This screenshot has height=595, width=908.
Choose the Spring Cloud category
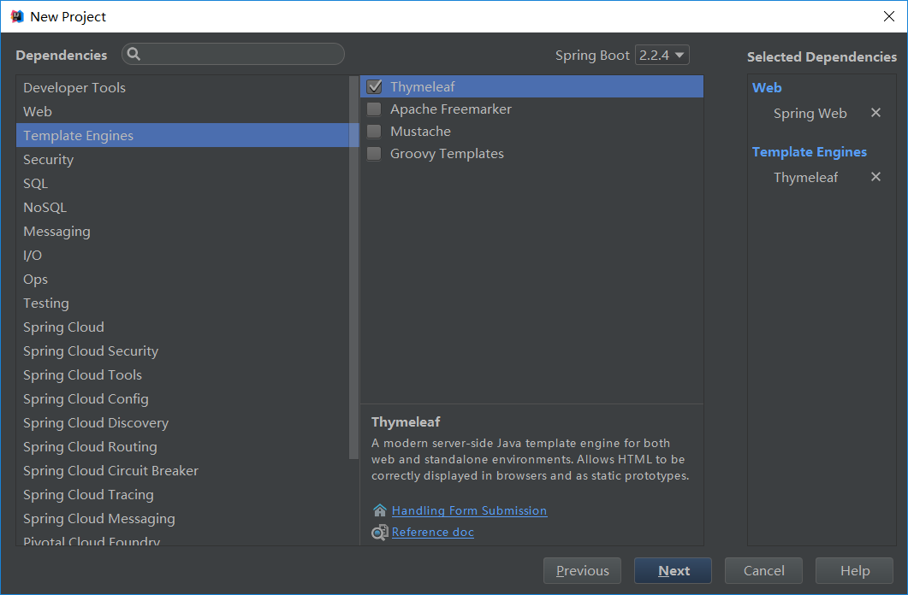(183, 327)
